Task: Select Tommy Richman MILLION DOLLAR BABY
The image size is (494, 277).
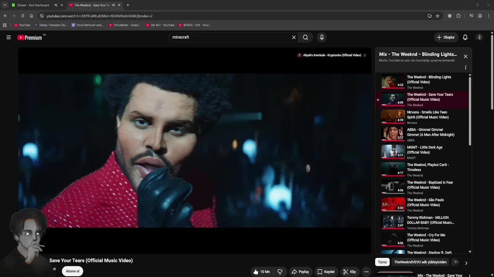Action: tap(422, 222)
